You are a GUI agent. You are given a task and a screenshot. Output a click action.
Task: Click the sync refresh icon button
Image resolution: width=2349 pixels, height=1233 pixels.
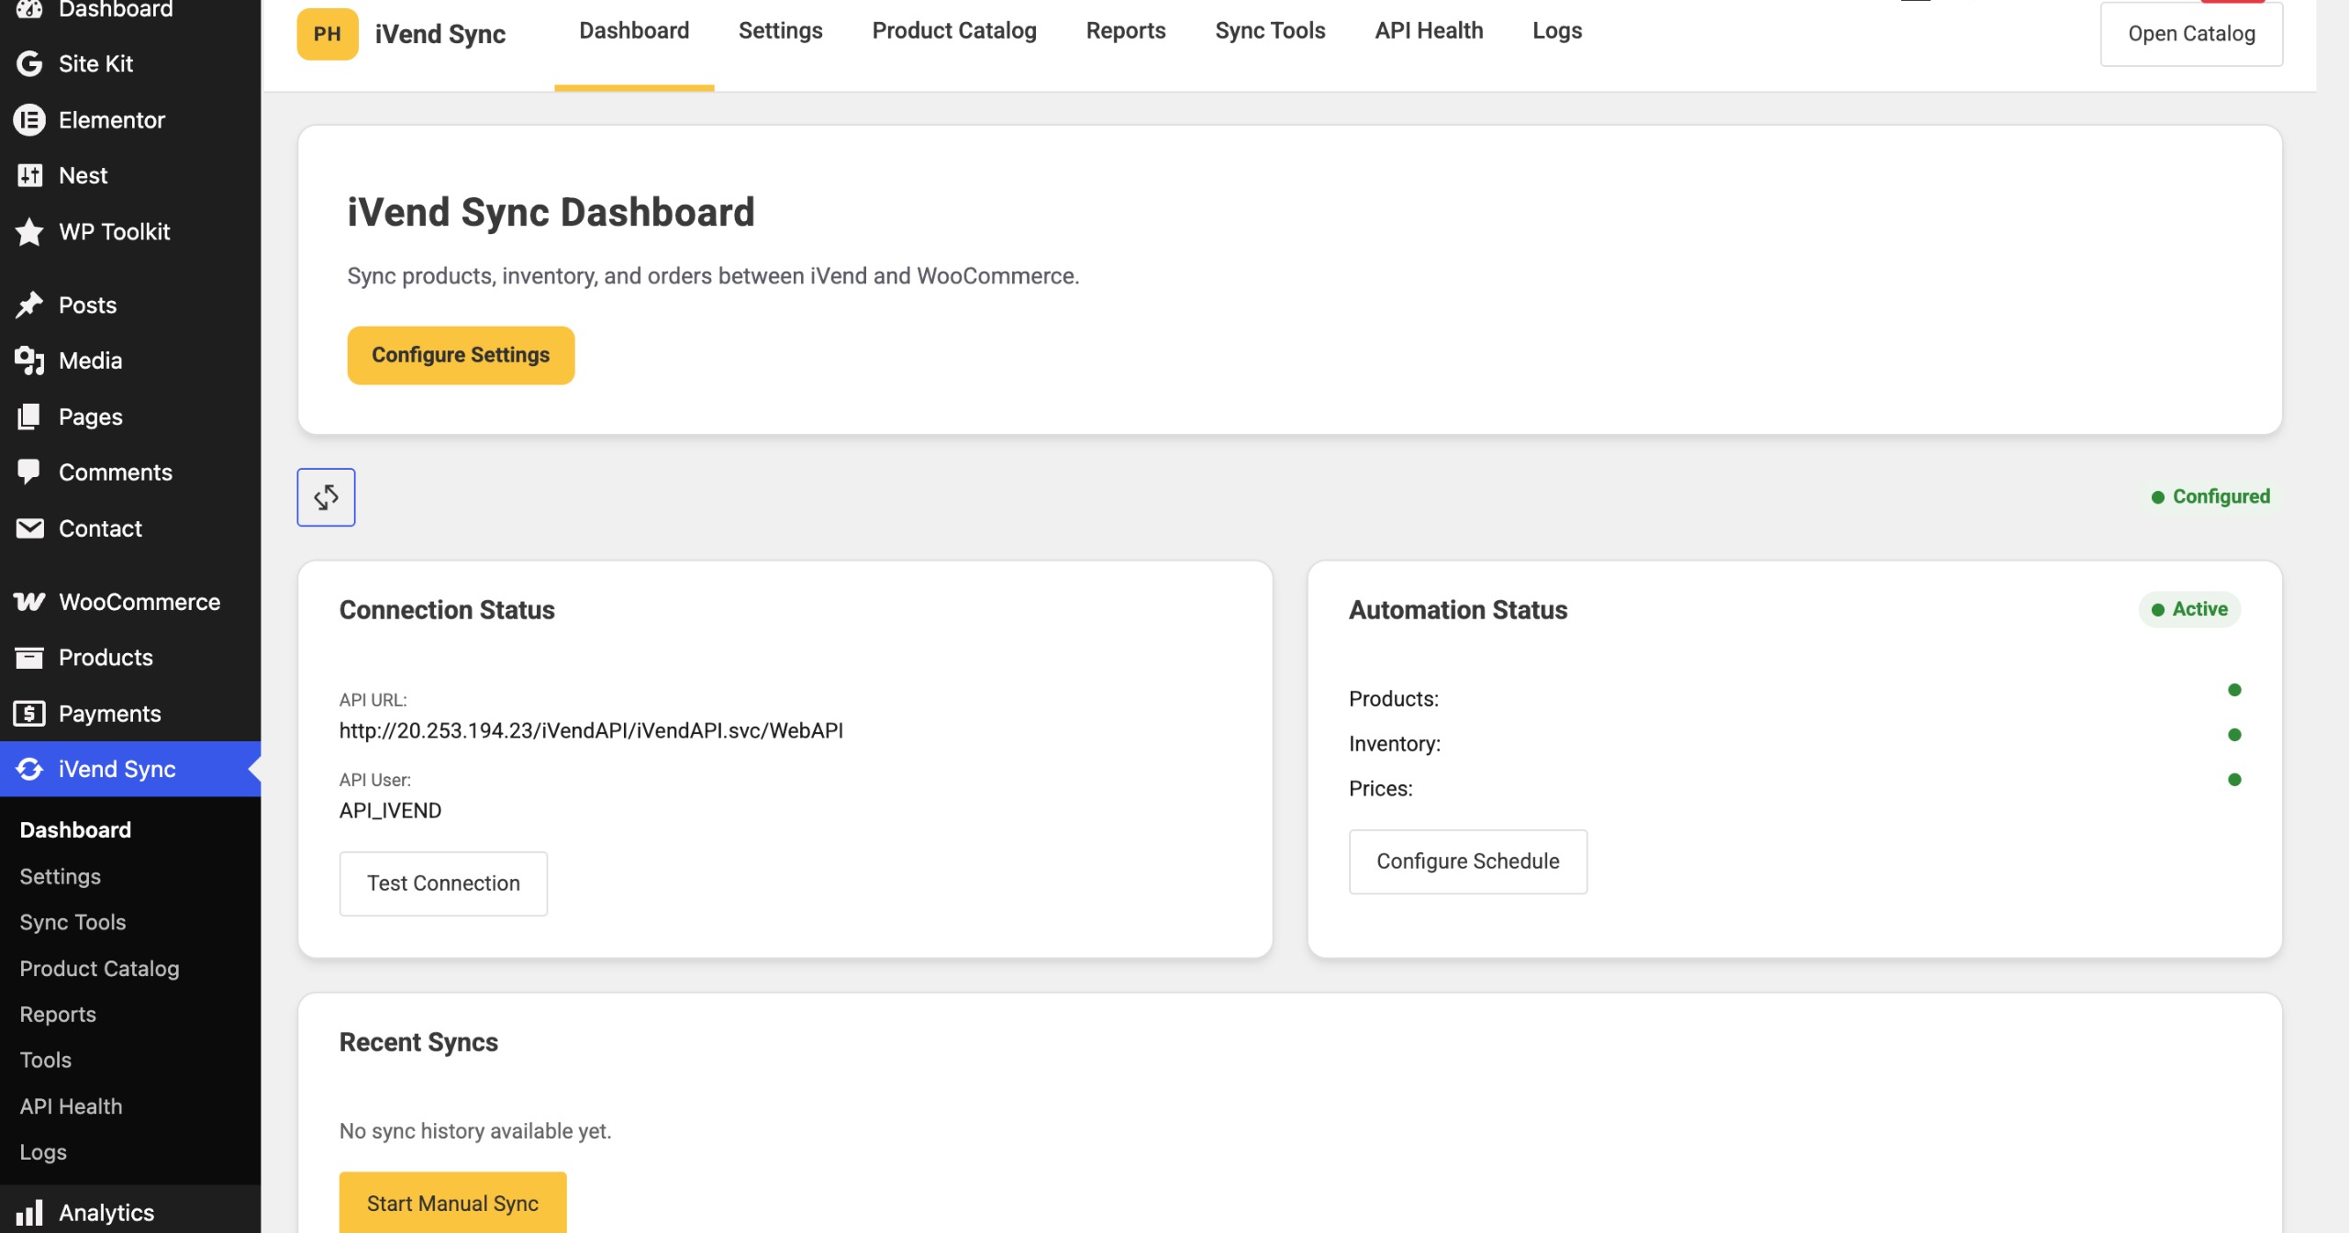click(x=326, y=497)
